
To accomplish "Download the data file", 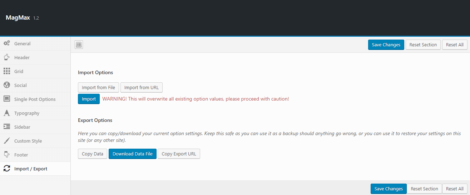I will [132, 154].
